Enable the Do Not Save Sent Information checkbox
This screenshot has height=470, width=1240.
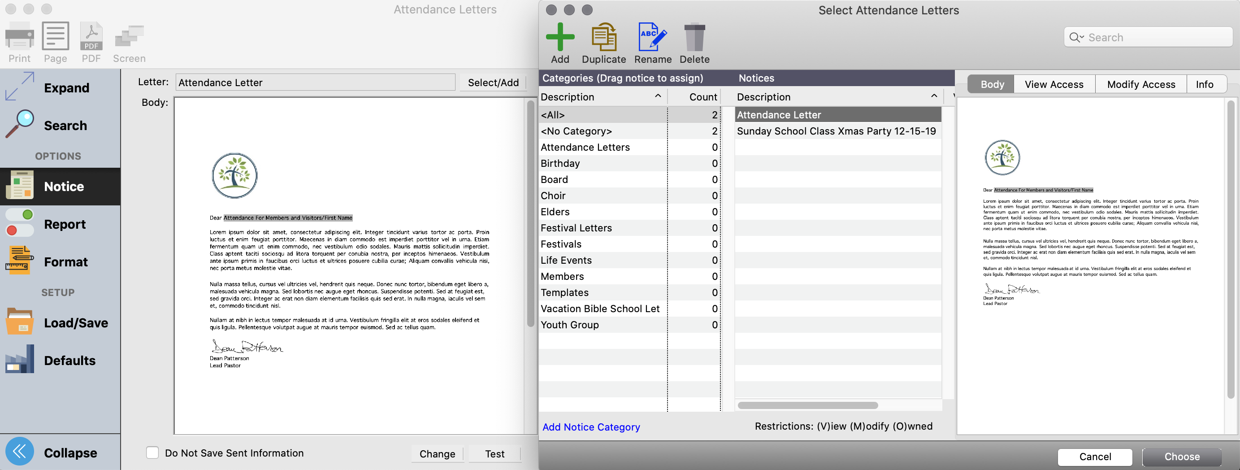coord(152,453)
